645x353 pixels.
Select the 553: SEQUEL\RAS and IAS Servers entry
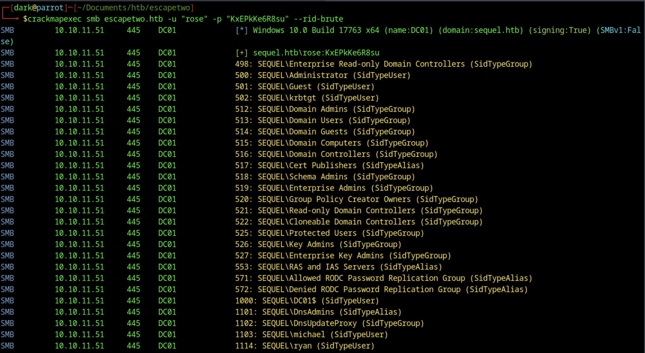click(x=339, y=267)
